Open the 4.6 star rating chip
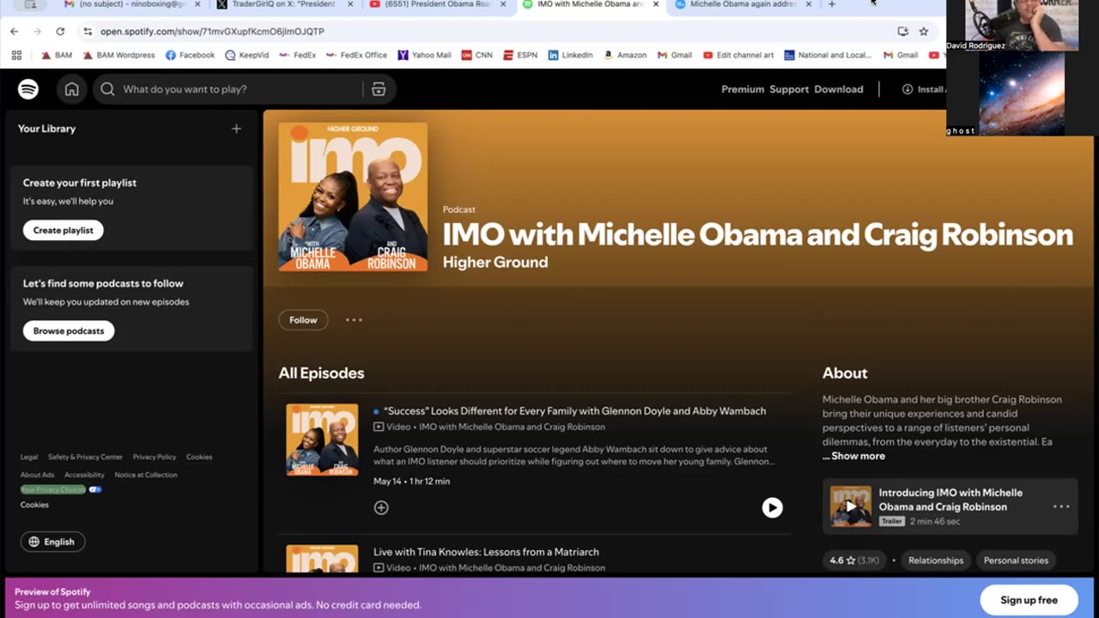The width and height of the screenshot is (1099, 618). (x=855, y=560)
